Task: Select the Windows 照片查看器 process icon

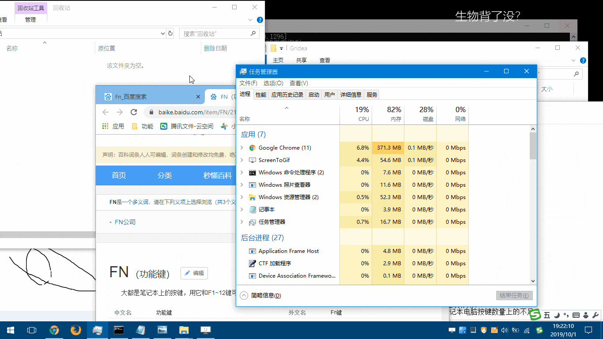Action: click(x=253, y=185)
